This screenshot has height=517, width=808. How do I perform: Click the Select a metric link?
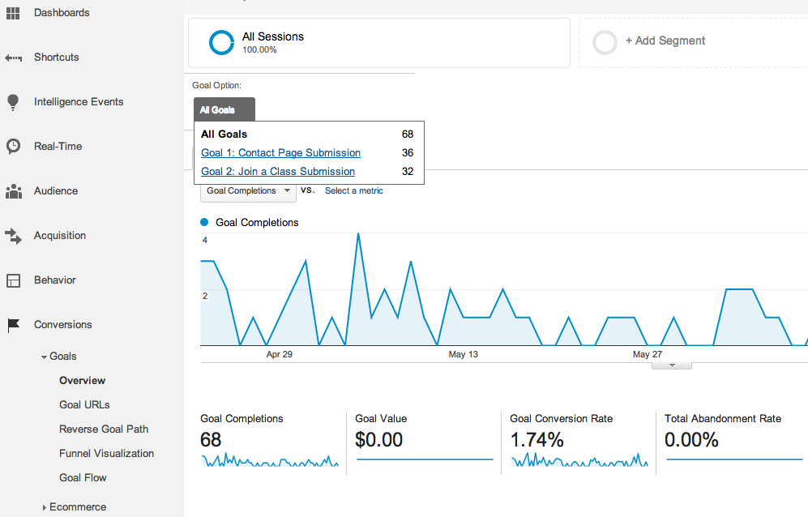tap(353, 190)
